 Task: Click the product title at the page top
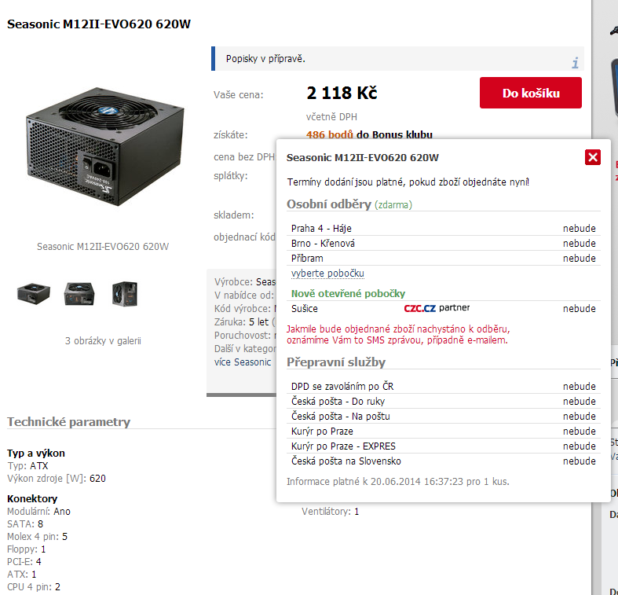tap(99, 24)
